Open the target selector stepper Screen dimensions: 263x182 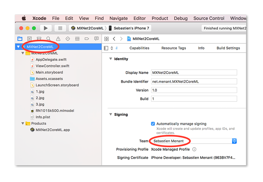tap(112, 48)
